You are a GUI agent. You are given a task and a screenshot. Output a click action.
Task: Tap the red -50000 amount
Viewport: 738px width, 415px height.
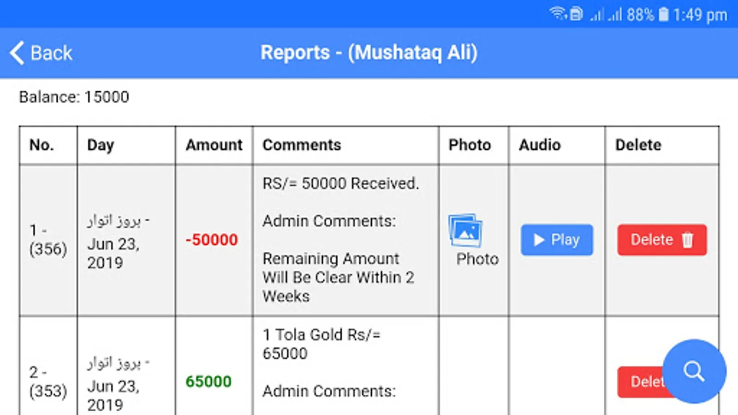[x=212, y=240]
